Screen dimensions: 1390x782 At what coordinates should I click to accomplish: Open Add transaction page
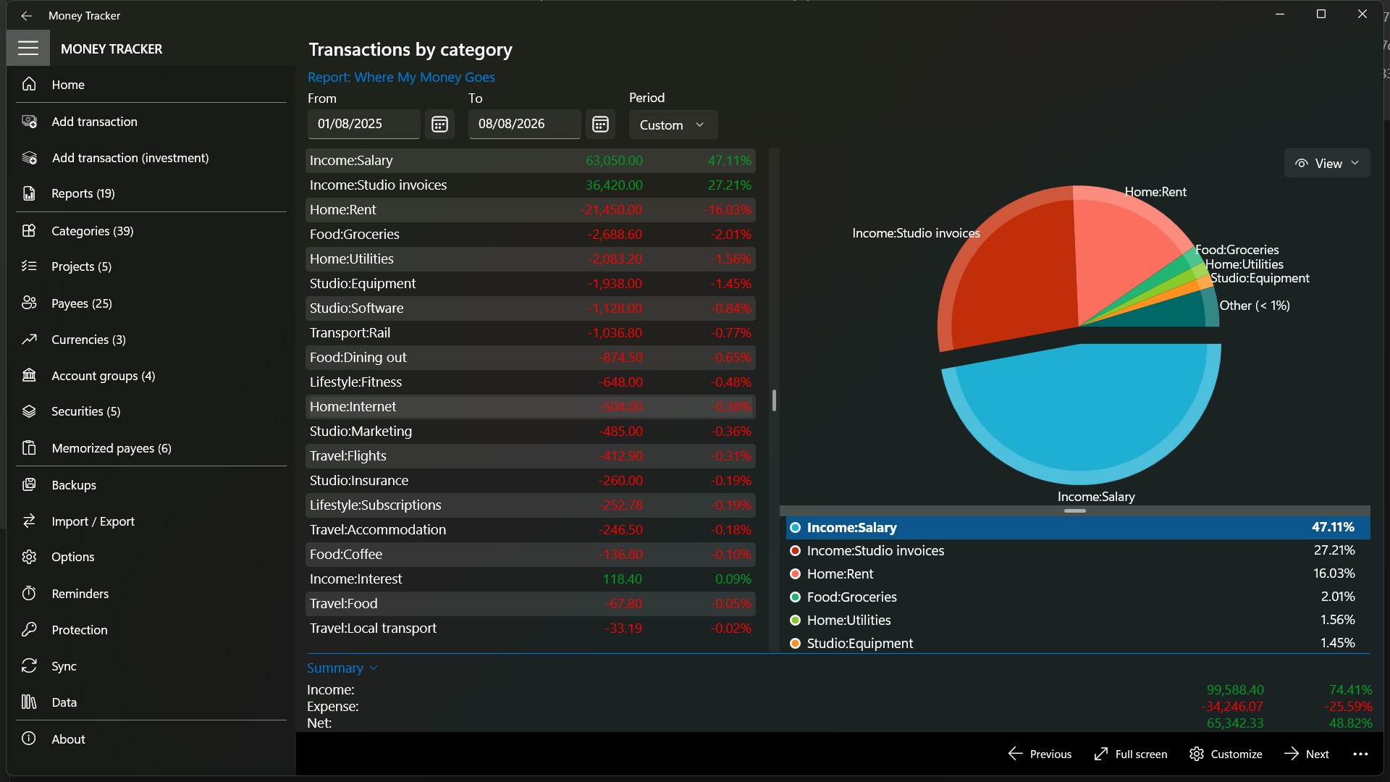(151, 122)
